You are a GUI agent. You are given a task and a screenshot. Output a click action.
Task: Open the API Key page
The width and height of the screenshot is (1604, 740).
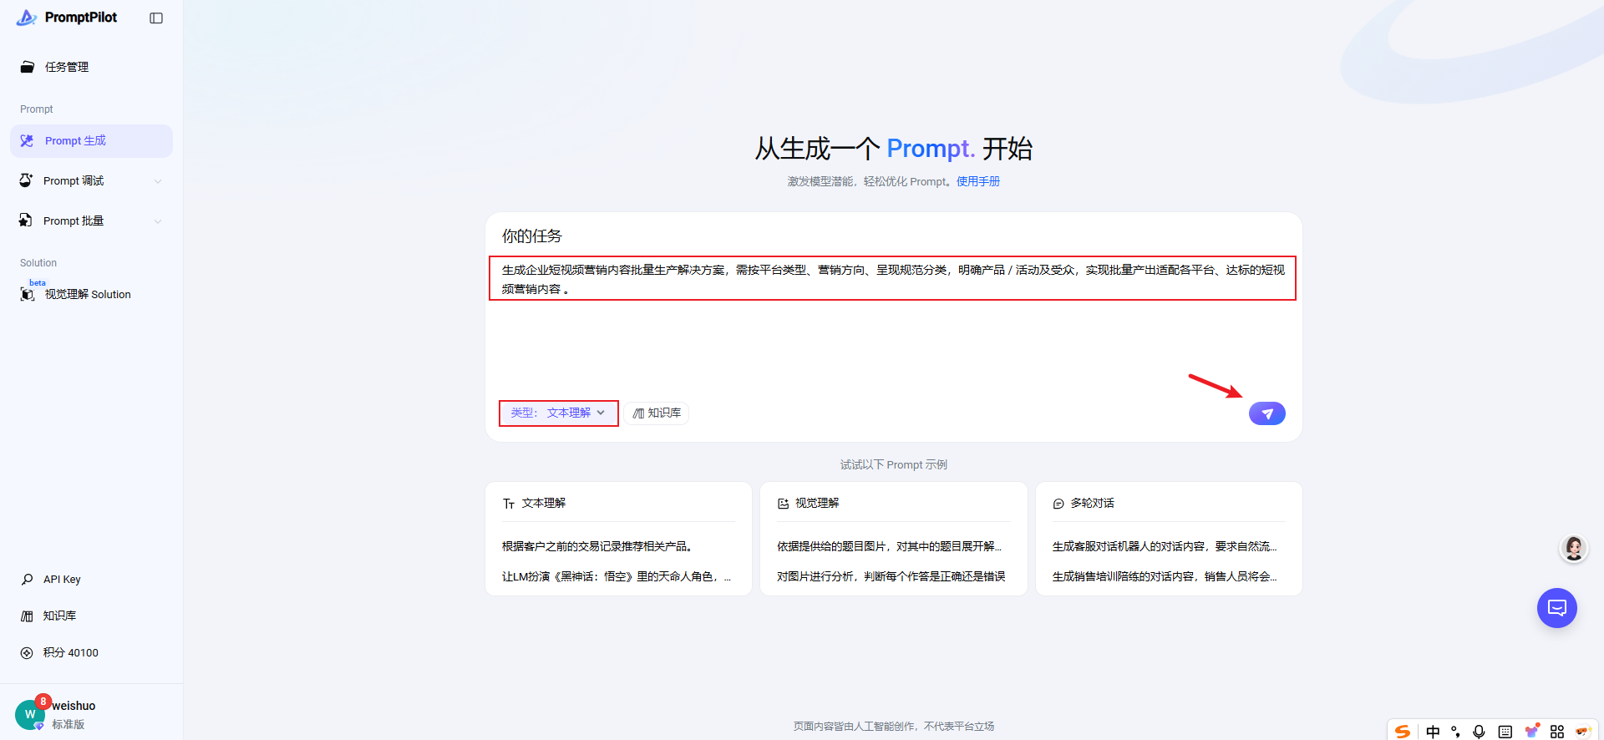point(91,580)
